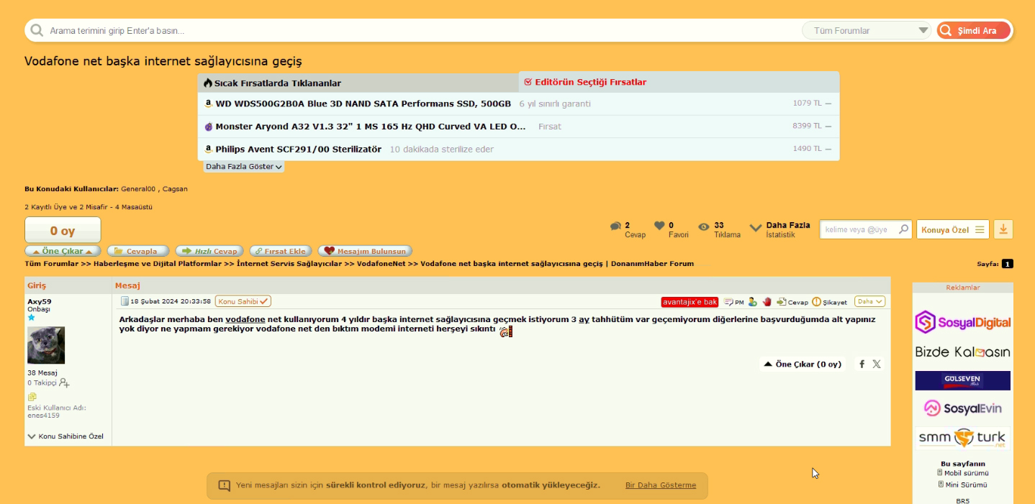
Task: Expand Konu Sahibine Özel section
Action: tap(65, 436)
